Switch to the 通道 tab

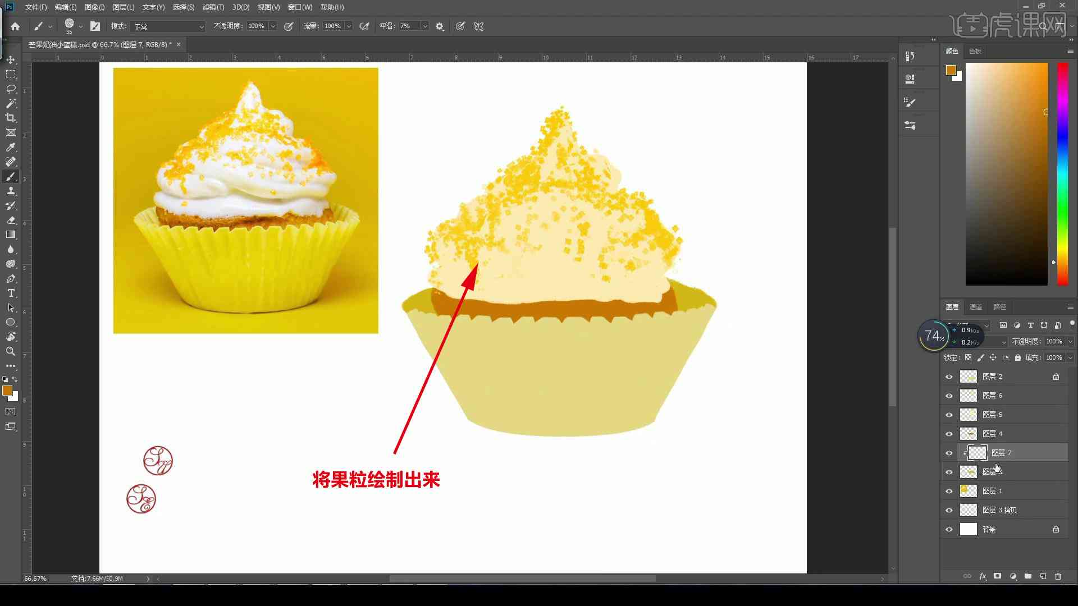pos(976,306)
